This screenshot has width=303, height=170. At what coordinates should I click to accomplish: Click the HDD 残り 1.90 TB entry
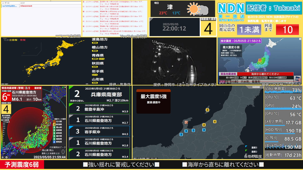(x=283, y=131)
